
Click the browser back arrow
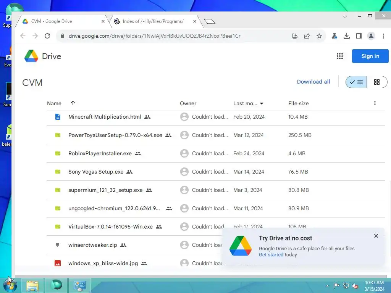pyautogui.click(x=23, y=36)
